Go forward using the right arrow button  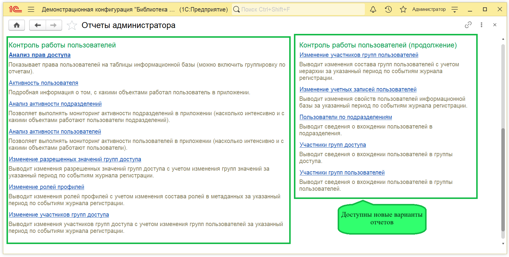(x=53, y=25)
